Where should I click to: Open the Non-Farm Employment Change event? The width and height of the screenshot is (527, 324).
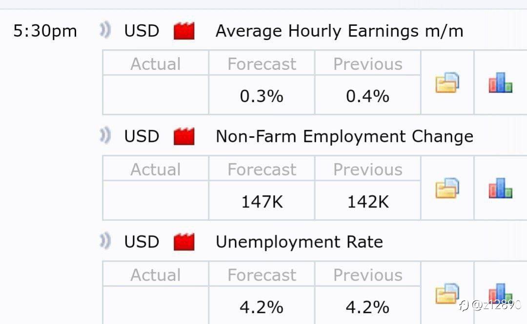(x=344, y=137)
